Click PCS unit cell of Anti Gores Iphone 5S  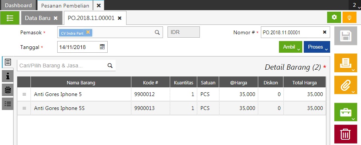(208, 108)
